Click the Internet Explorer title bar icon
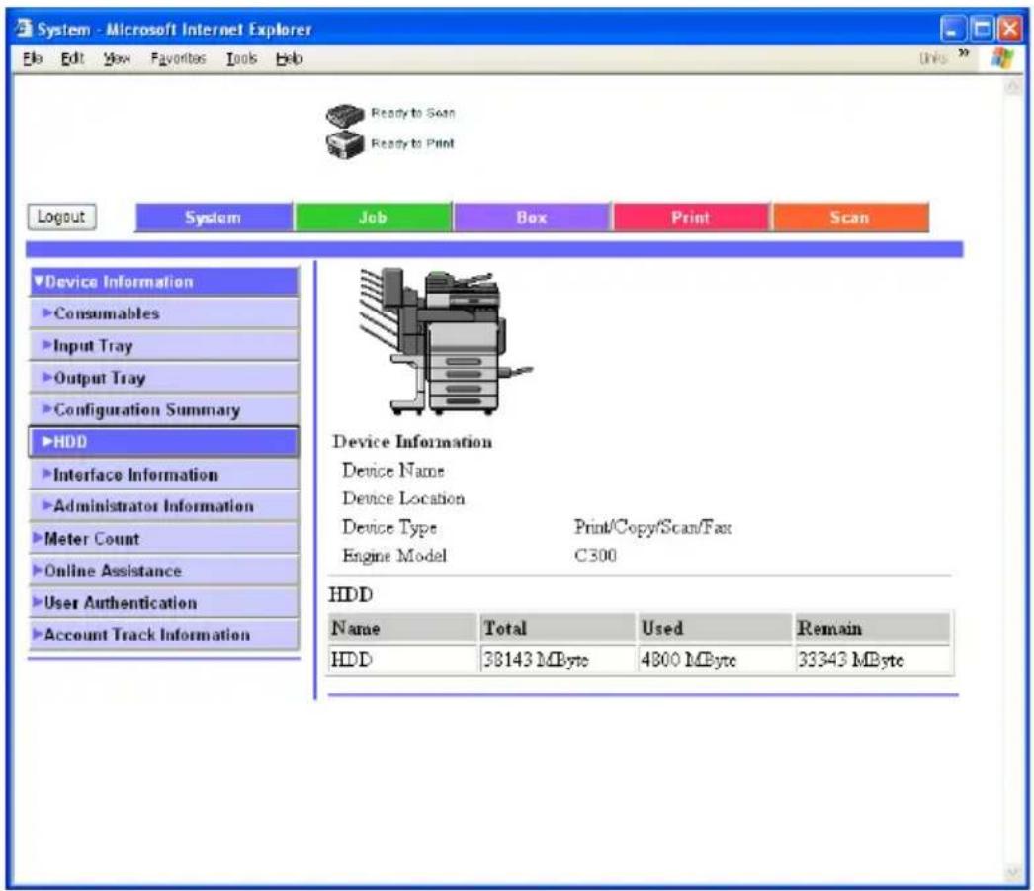Screen dimensions: 1034x891 [25, 29]
